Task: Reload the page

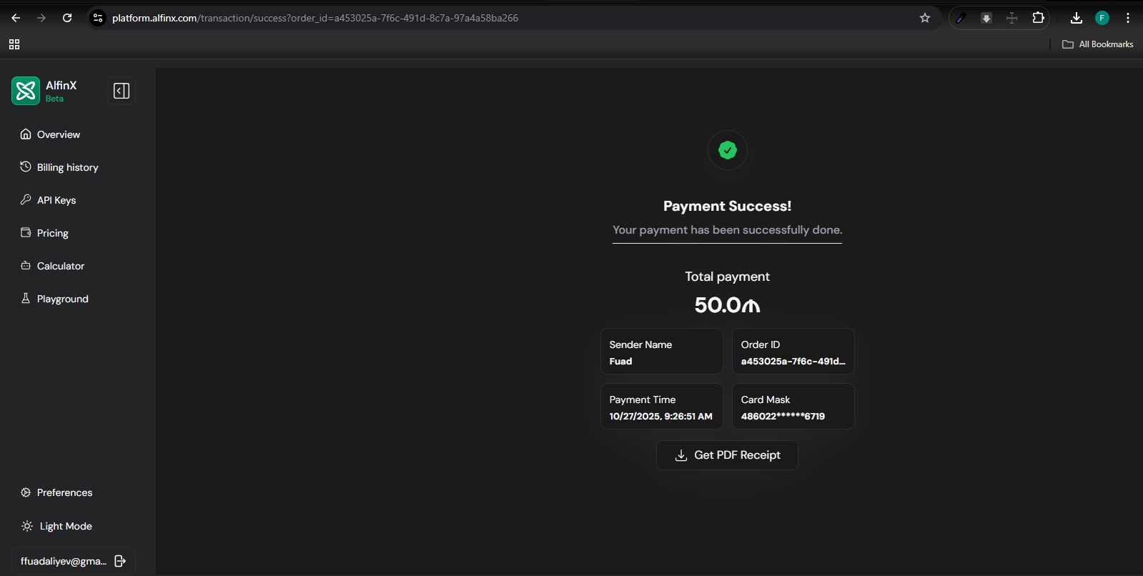Action: 67,18
